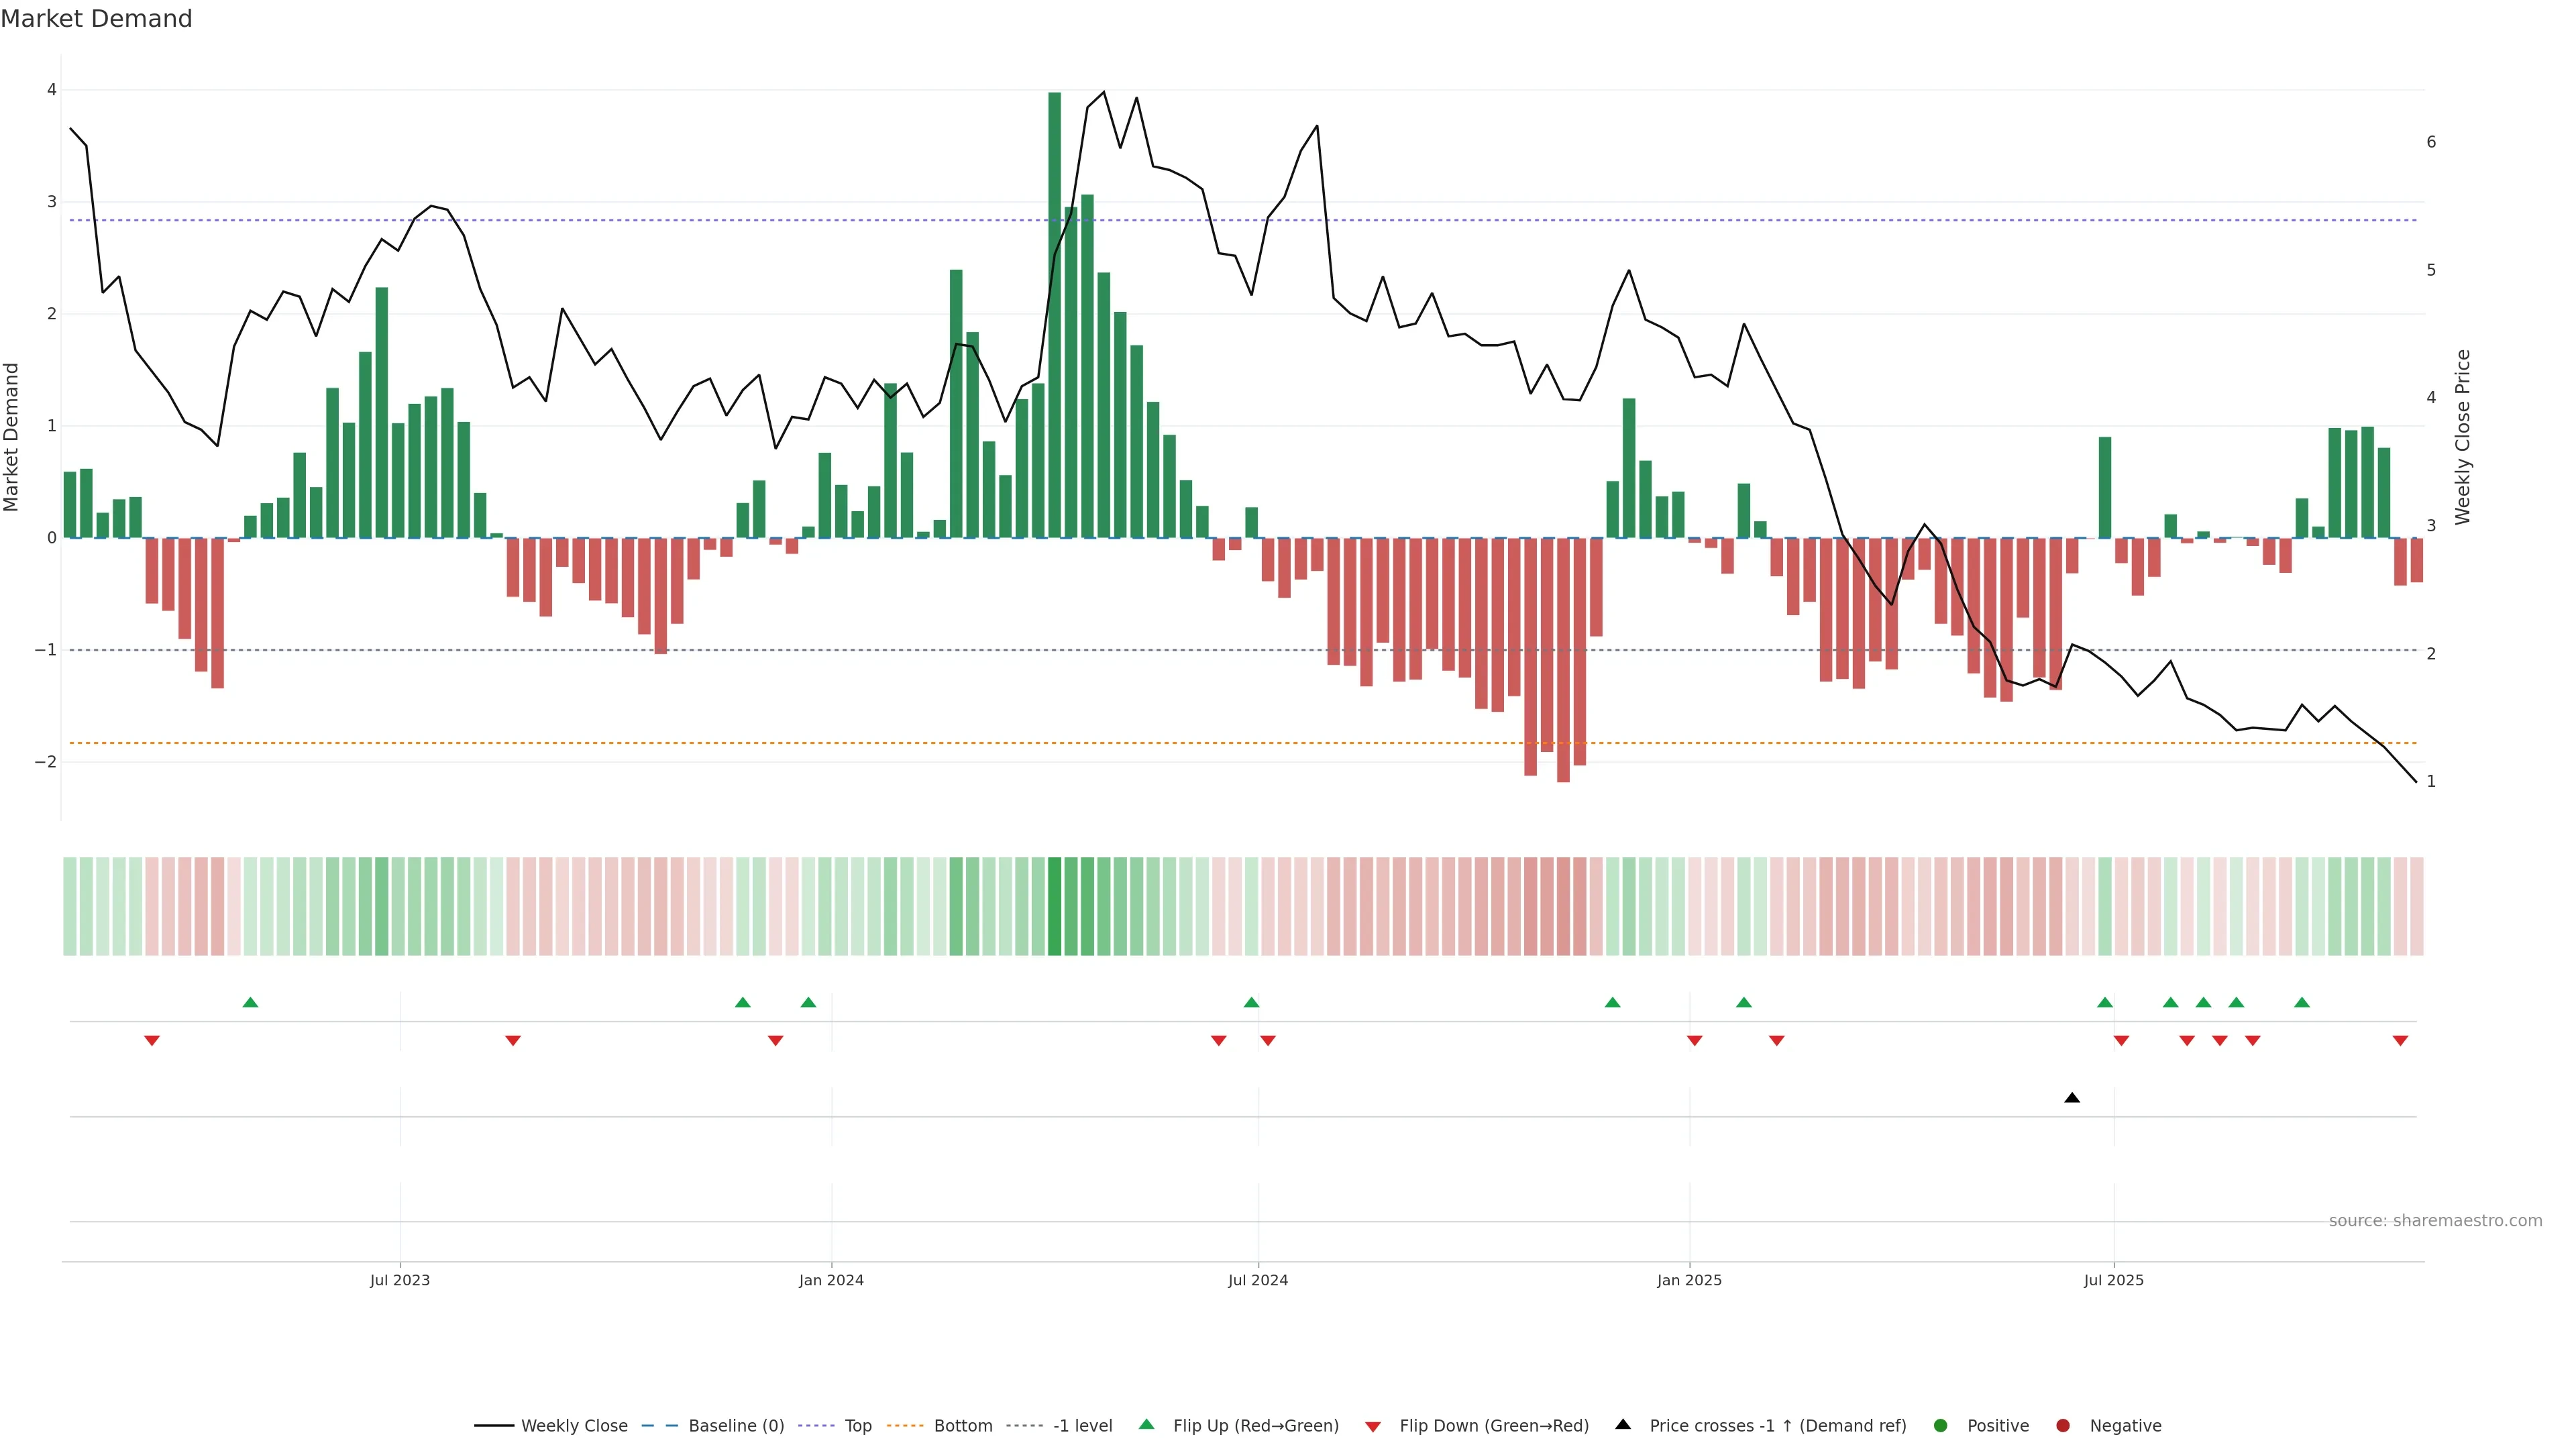Click the Jan 2024 x-axis label

point(831,1280)
